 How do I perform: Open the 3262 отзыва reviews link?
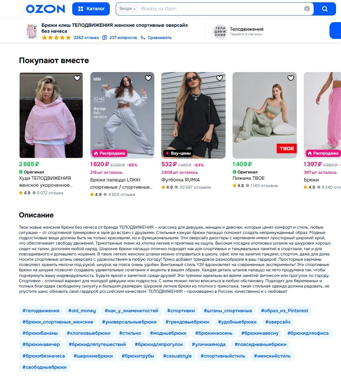86,38
